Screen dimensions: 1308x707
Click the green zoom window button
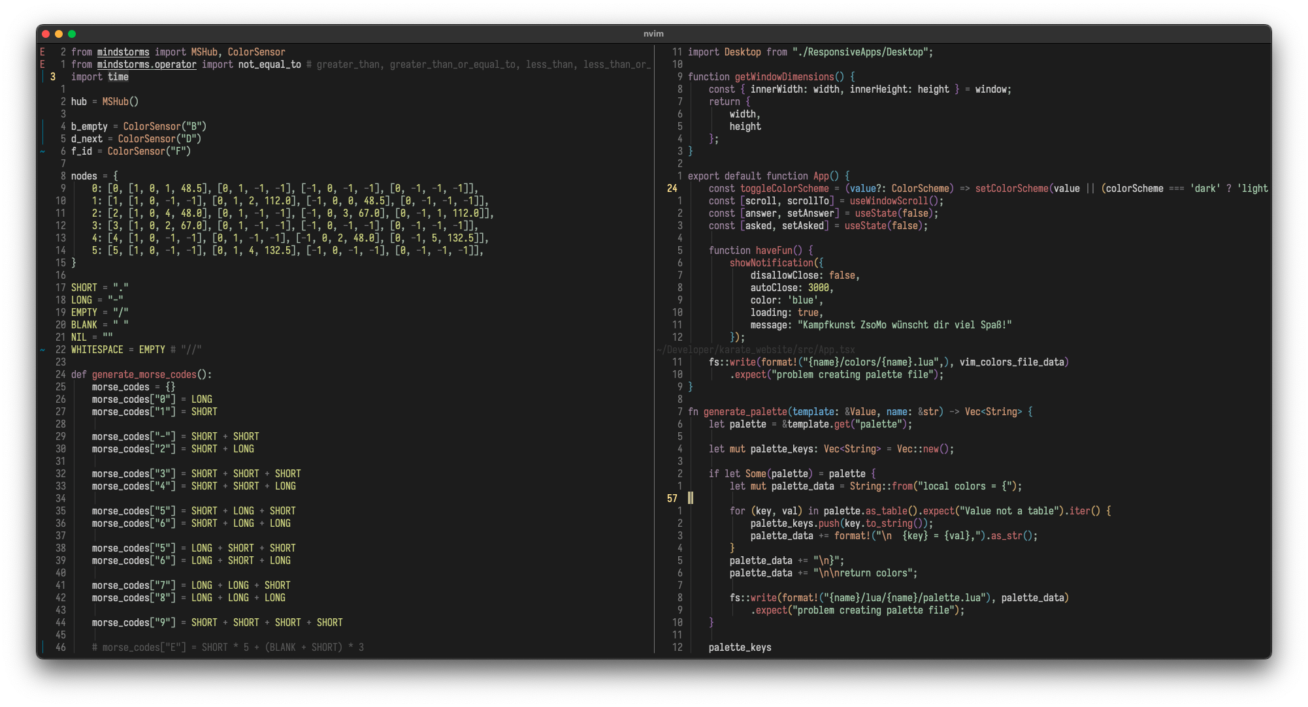click(72, 34)
